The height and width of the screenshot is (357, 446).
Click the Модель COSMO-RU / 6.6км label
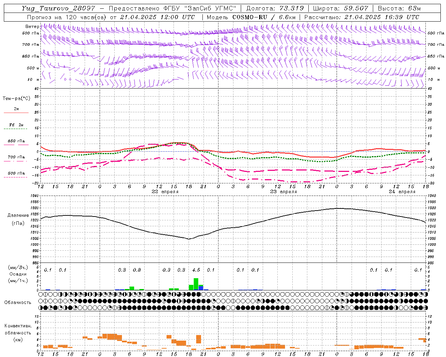coord(251,17)
